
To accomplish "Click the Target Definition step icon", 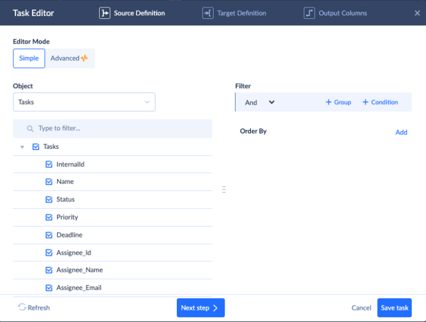I will pos(208,13).
